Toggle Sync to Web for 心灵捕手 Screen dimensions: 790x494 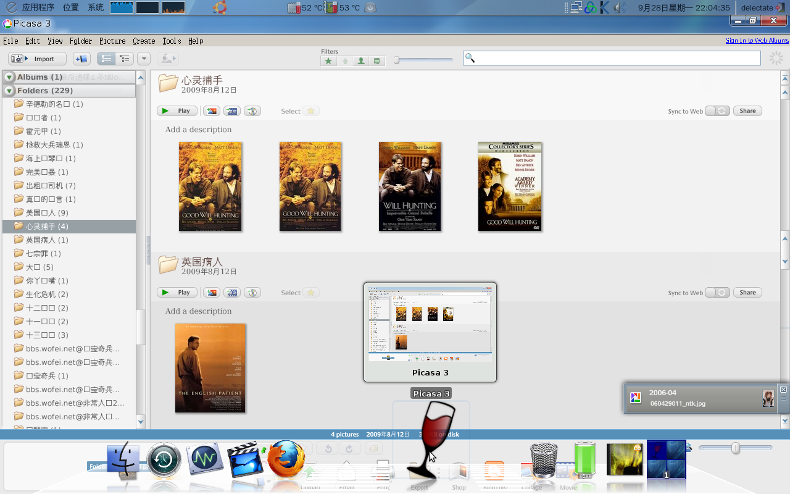(718, 111)
